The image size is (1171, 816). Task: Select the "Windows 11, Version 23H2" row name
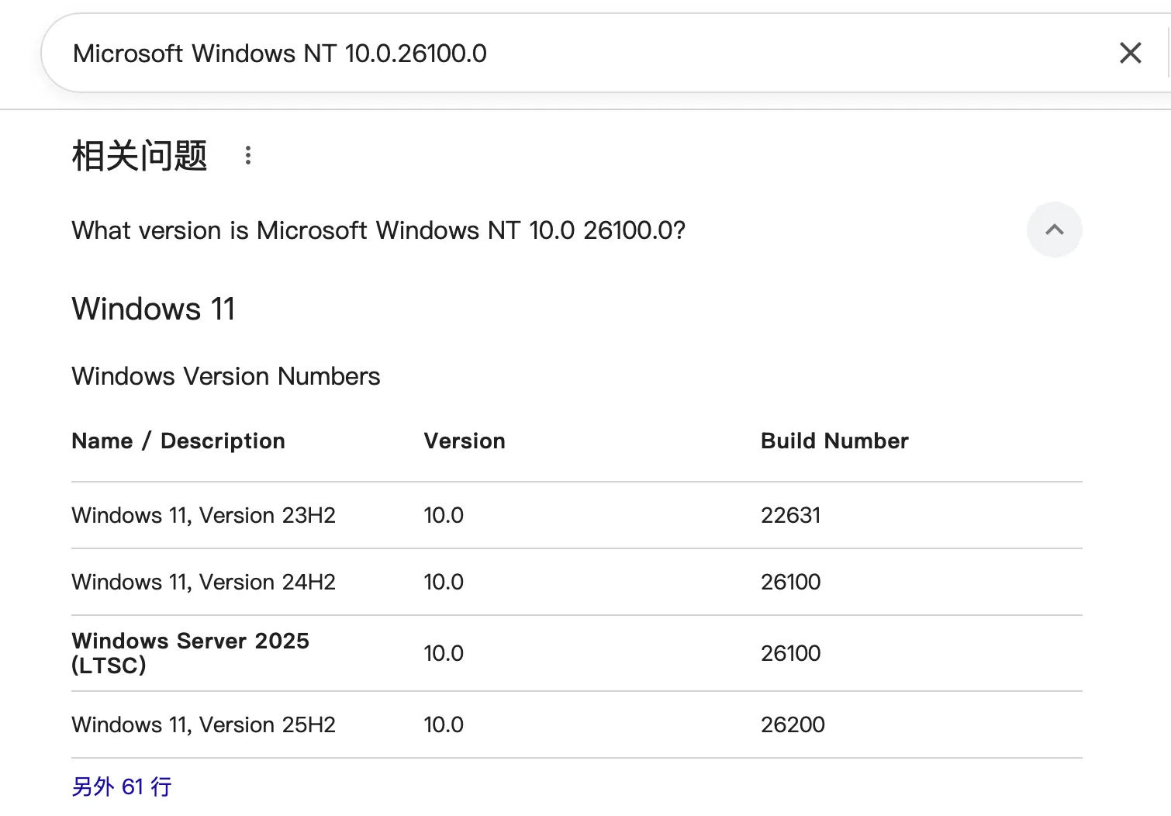pos(203,515)
